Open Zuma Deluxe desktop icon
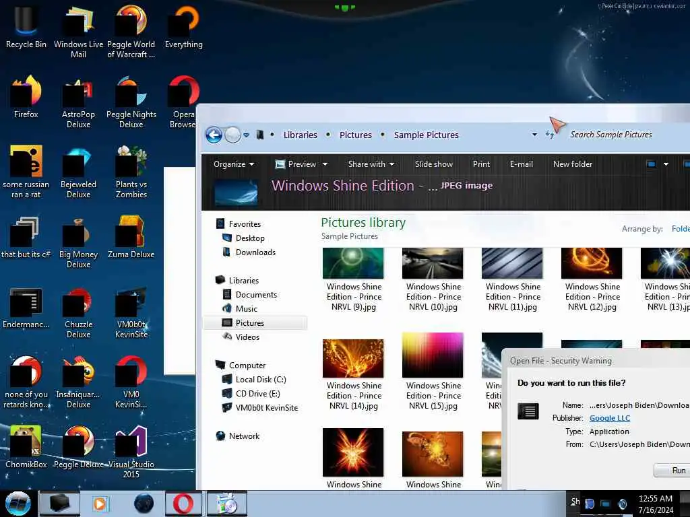Screen dimensions: 690x517 pyautogui.click(x=131, y=236)
